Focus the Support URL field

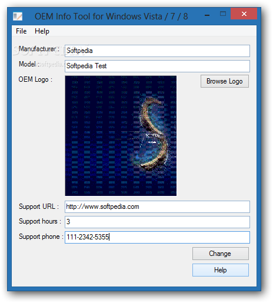[x=157, y=207]
